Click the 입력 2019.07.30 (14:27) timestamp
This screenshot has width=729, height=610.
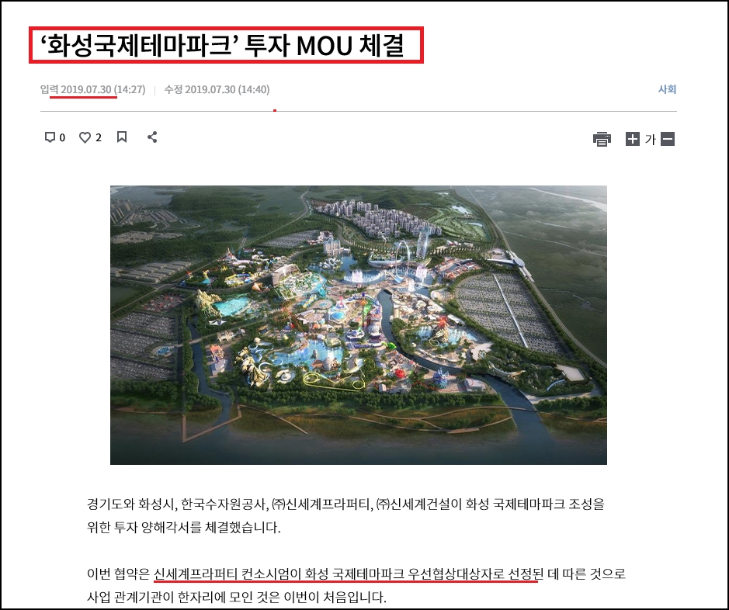[93, 89]
